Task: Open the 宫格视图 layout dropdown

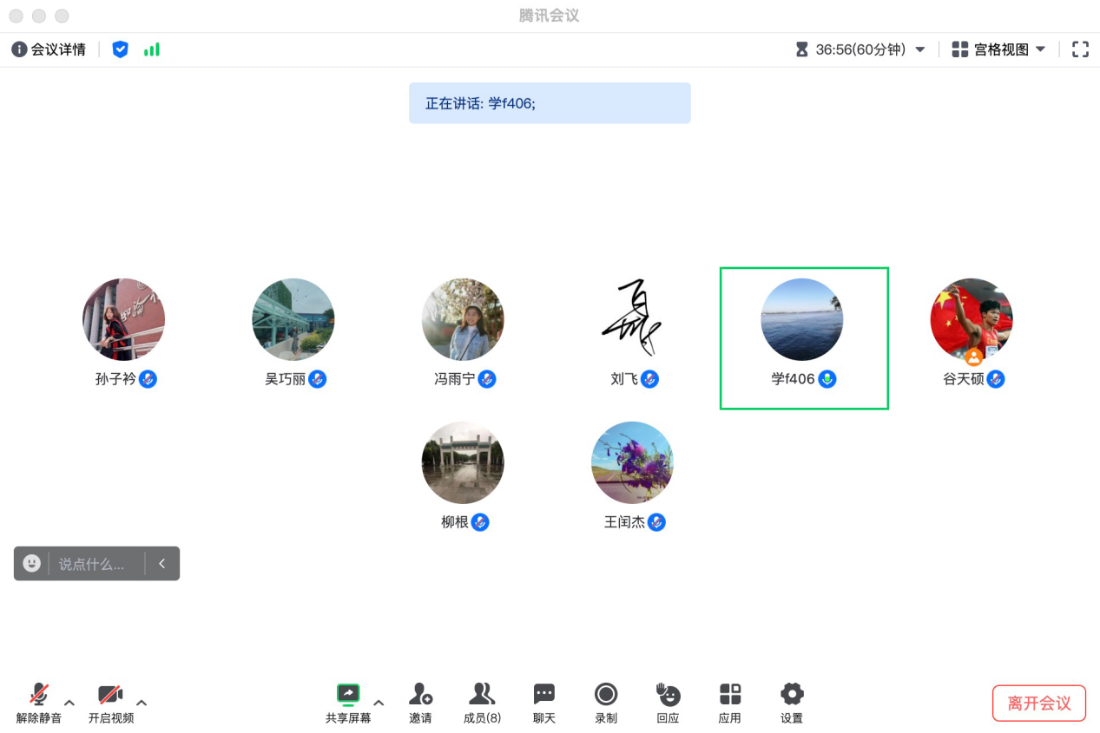Action: point(998,49)
